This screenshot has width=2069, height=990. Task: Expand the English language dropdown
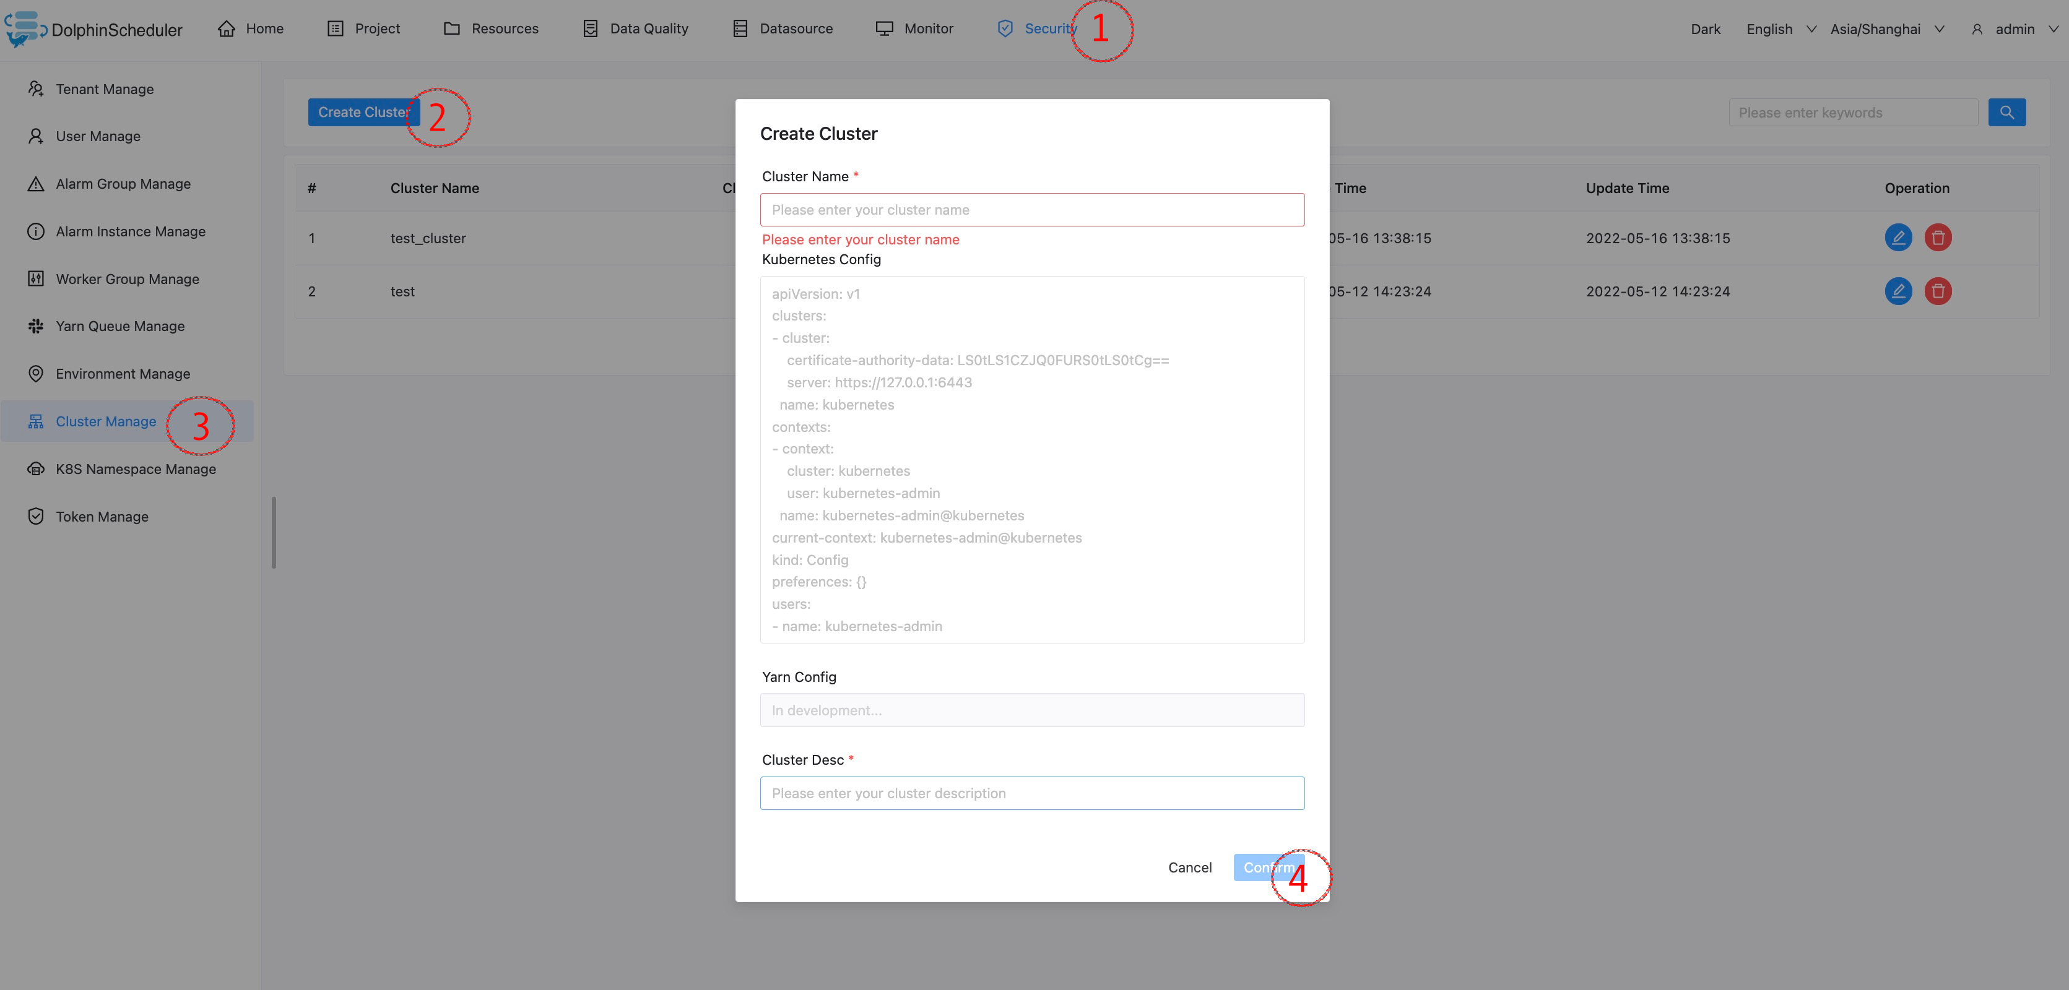point(1780,29)
